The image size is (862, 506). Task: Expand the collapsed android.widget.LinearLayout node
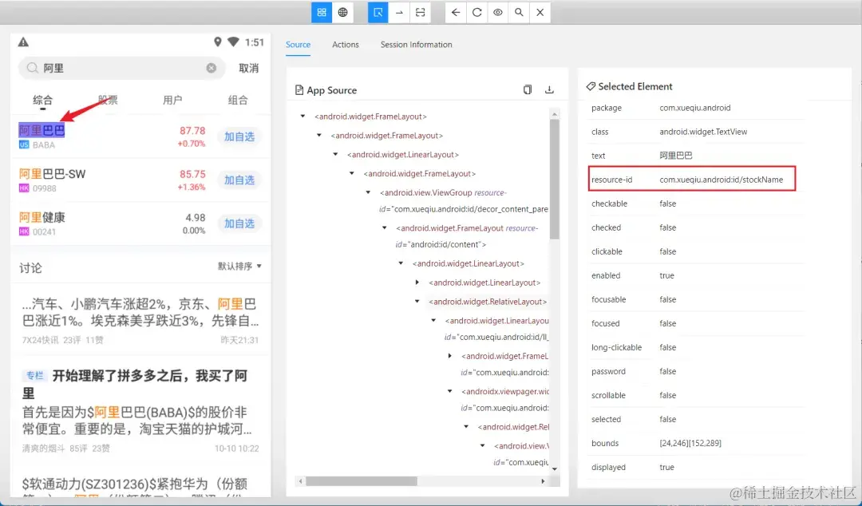click(417, 283)
